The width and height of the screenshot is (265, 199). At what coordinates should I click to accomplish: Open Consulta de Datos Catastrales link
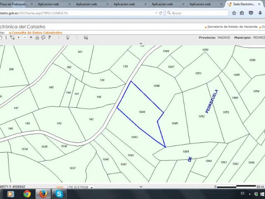[37, 33]
